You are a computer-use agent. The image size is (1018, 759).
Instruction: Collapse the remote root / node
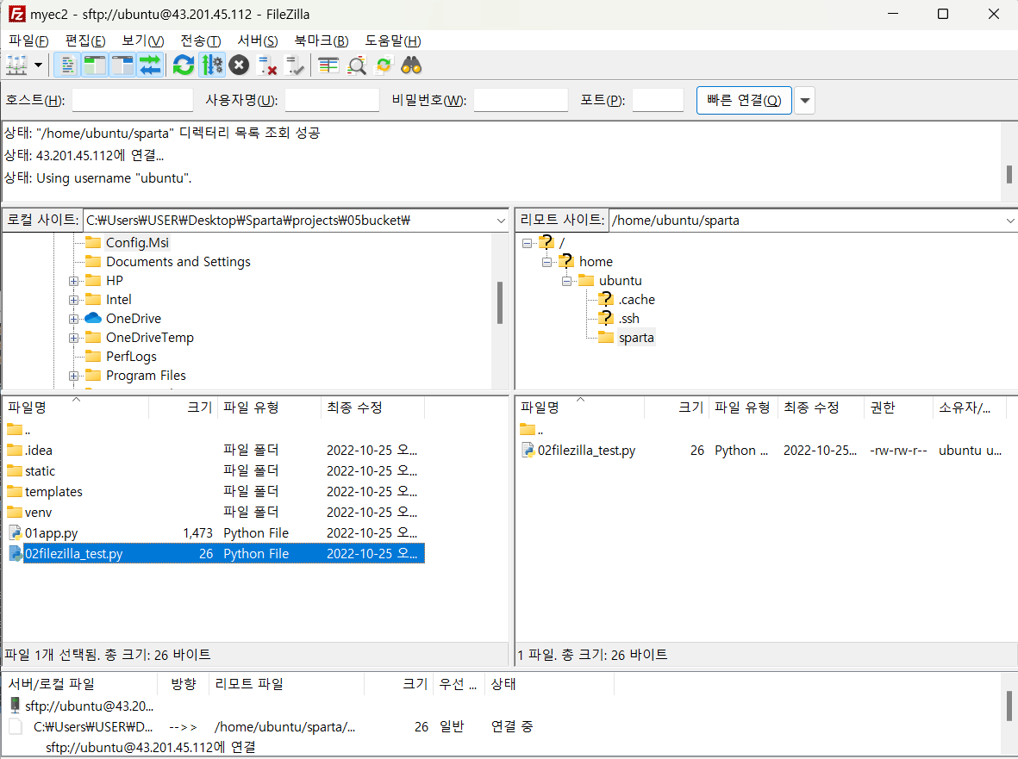click(x=528, y=243)
